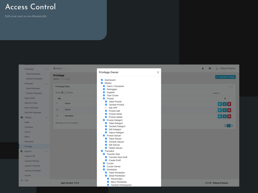Toggle the Tambah Pembayaran checkbox
This screenshot has width=258, height=193.
(108, 185)
